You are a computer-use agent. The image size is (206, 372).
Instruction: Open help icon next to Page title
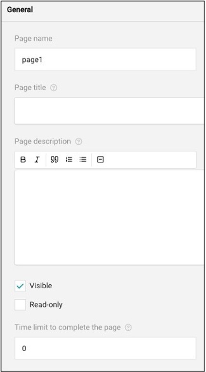54,88
